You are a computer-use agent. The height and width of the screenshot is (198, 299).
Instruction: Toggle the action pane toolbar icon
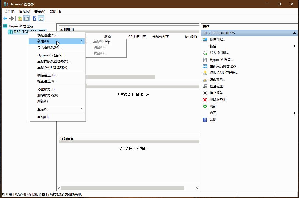[41, 18]
